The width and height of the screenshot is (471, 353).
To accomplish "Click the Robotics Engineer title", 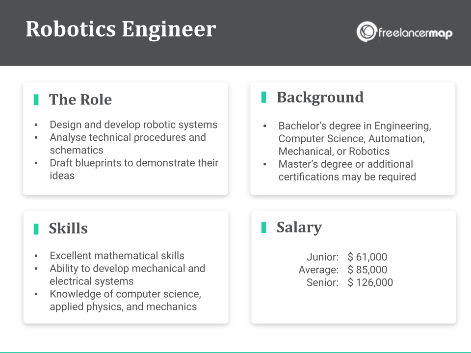I will [x=121, y=29].
